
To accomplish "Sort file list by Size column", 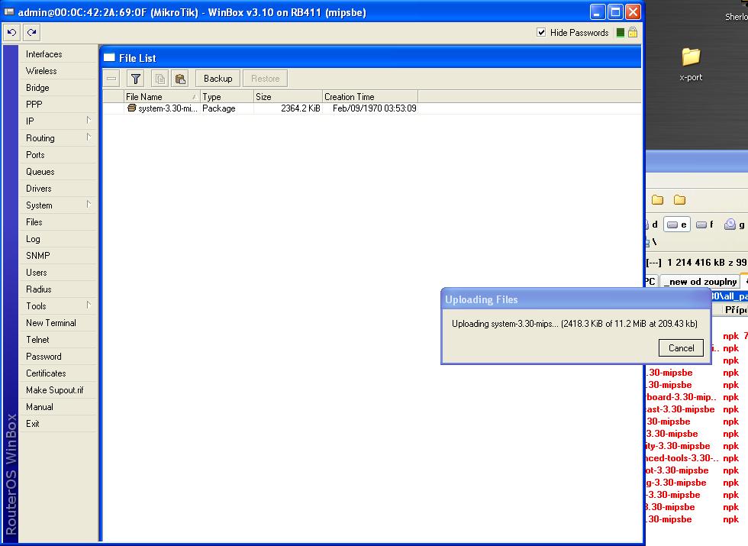I will pyautogui.click(x=287, y=97).
